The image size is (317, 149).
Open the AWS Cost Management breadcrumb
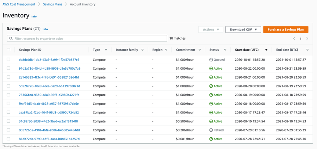coord(19,4)
